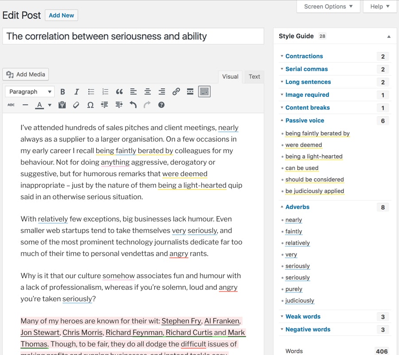Insert a blockquote
Screen dimensions: 399x355
119,91
